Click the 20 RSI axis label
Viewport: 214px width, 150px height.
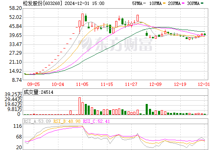click(x=19, y=148)
